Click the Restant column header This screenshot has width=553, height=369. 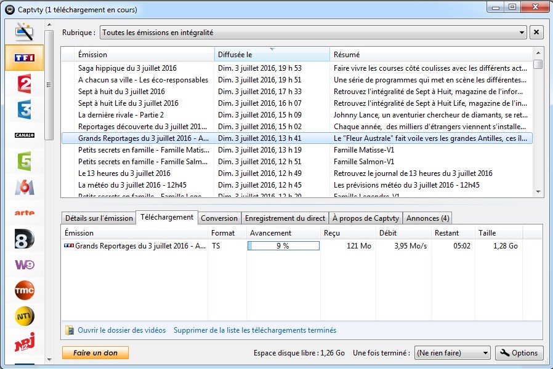point(453,233)
